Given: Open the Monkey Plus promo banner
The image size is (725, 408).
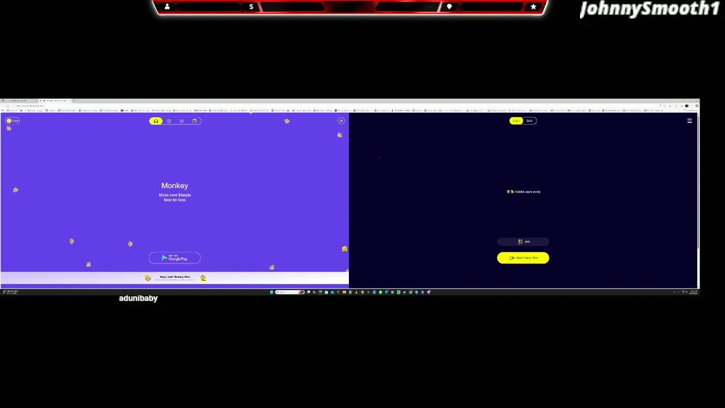Looking at the screenshot, I should click(x=174, y=278).
